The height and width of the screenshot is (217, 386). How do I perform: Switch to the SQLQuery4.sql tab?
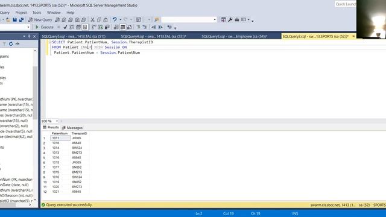click(153, 36)
